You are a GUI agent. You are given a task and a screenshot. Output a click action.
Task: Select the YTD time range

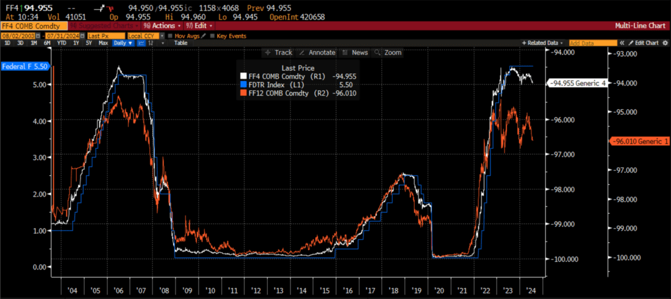[62, 43]
